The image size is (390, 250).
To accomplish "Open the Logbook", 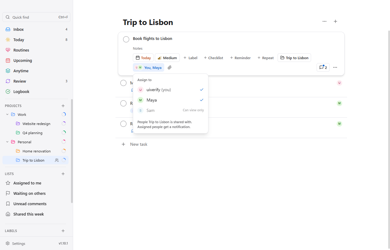I will click(36, 91).
